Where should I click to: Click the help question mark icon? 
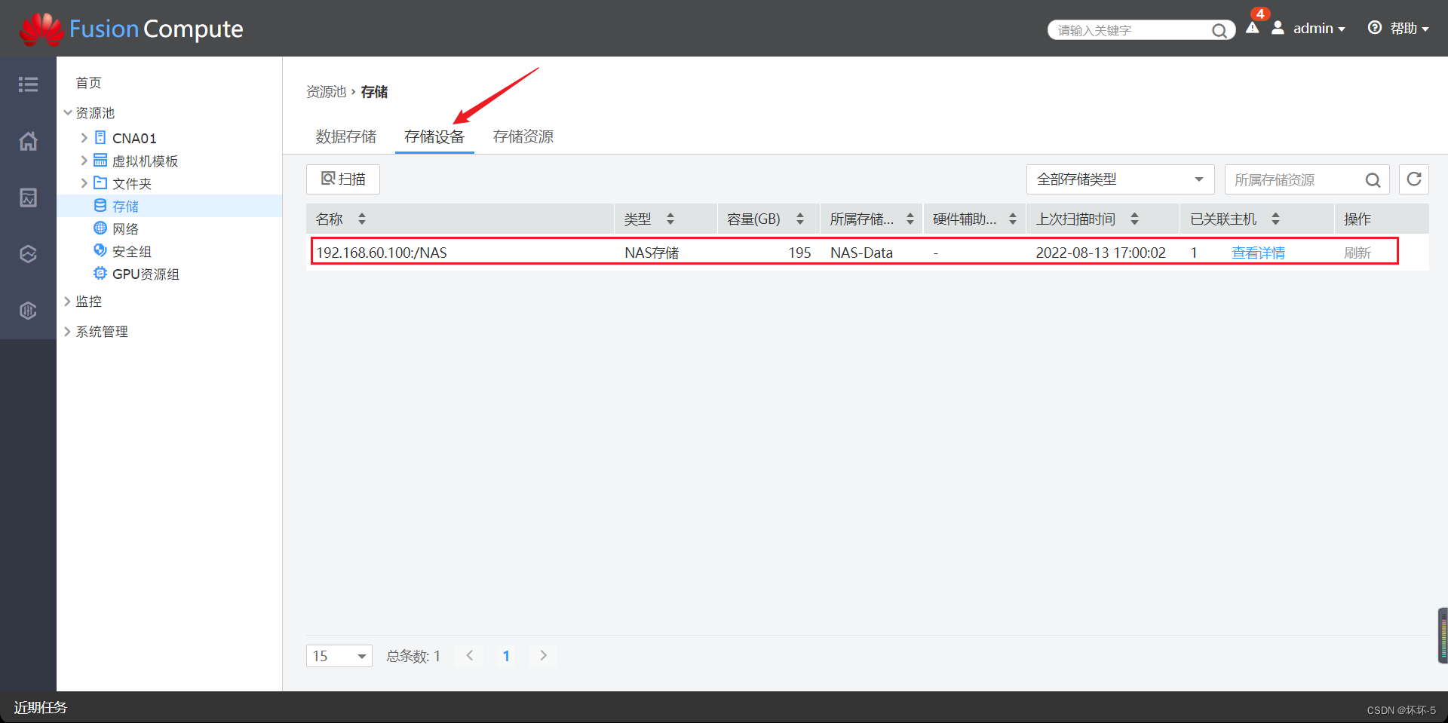click(1375, 28)
